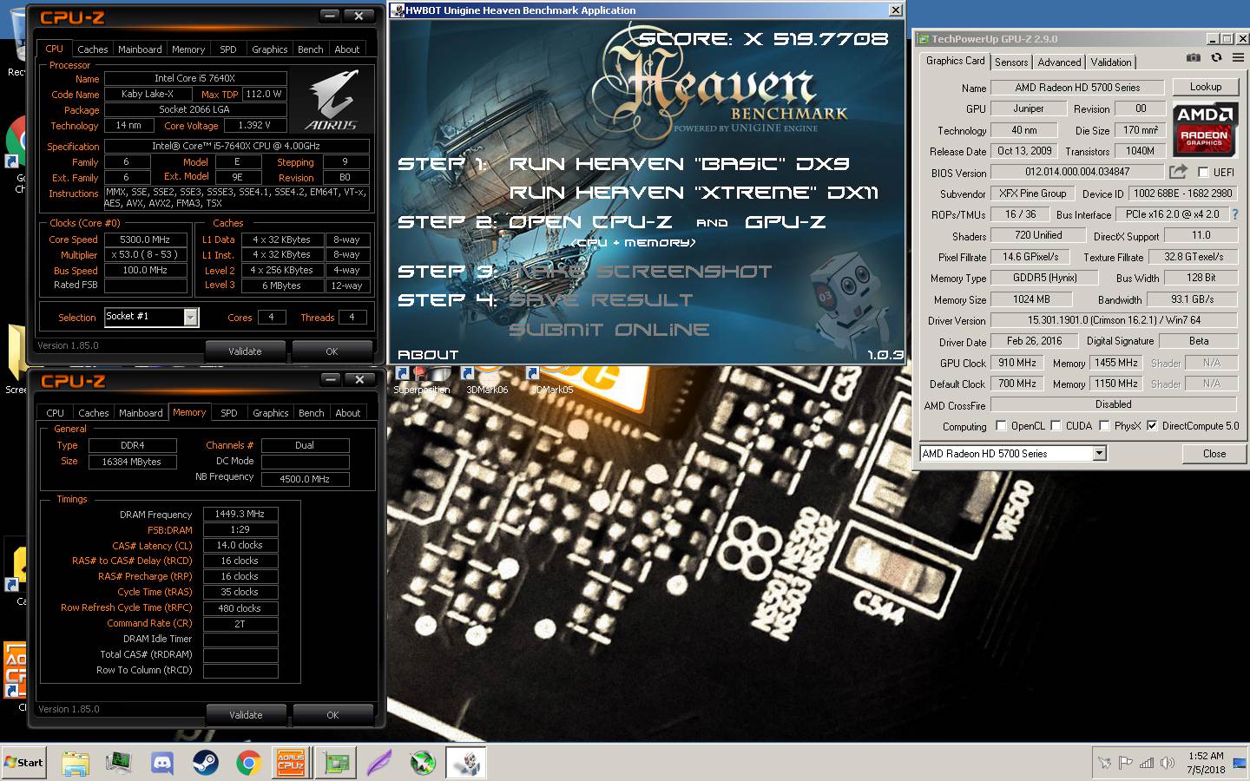Open the green orb app on the taskbar
The width and height of the screenshot is (1250, 781).
[x=423, y=763]
